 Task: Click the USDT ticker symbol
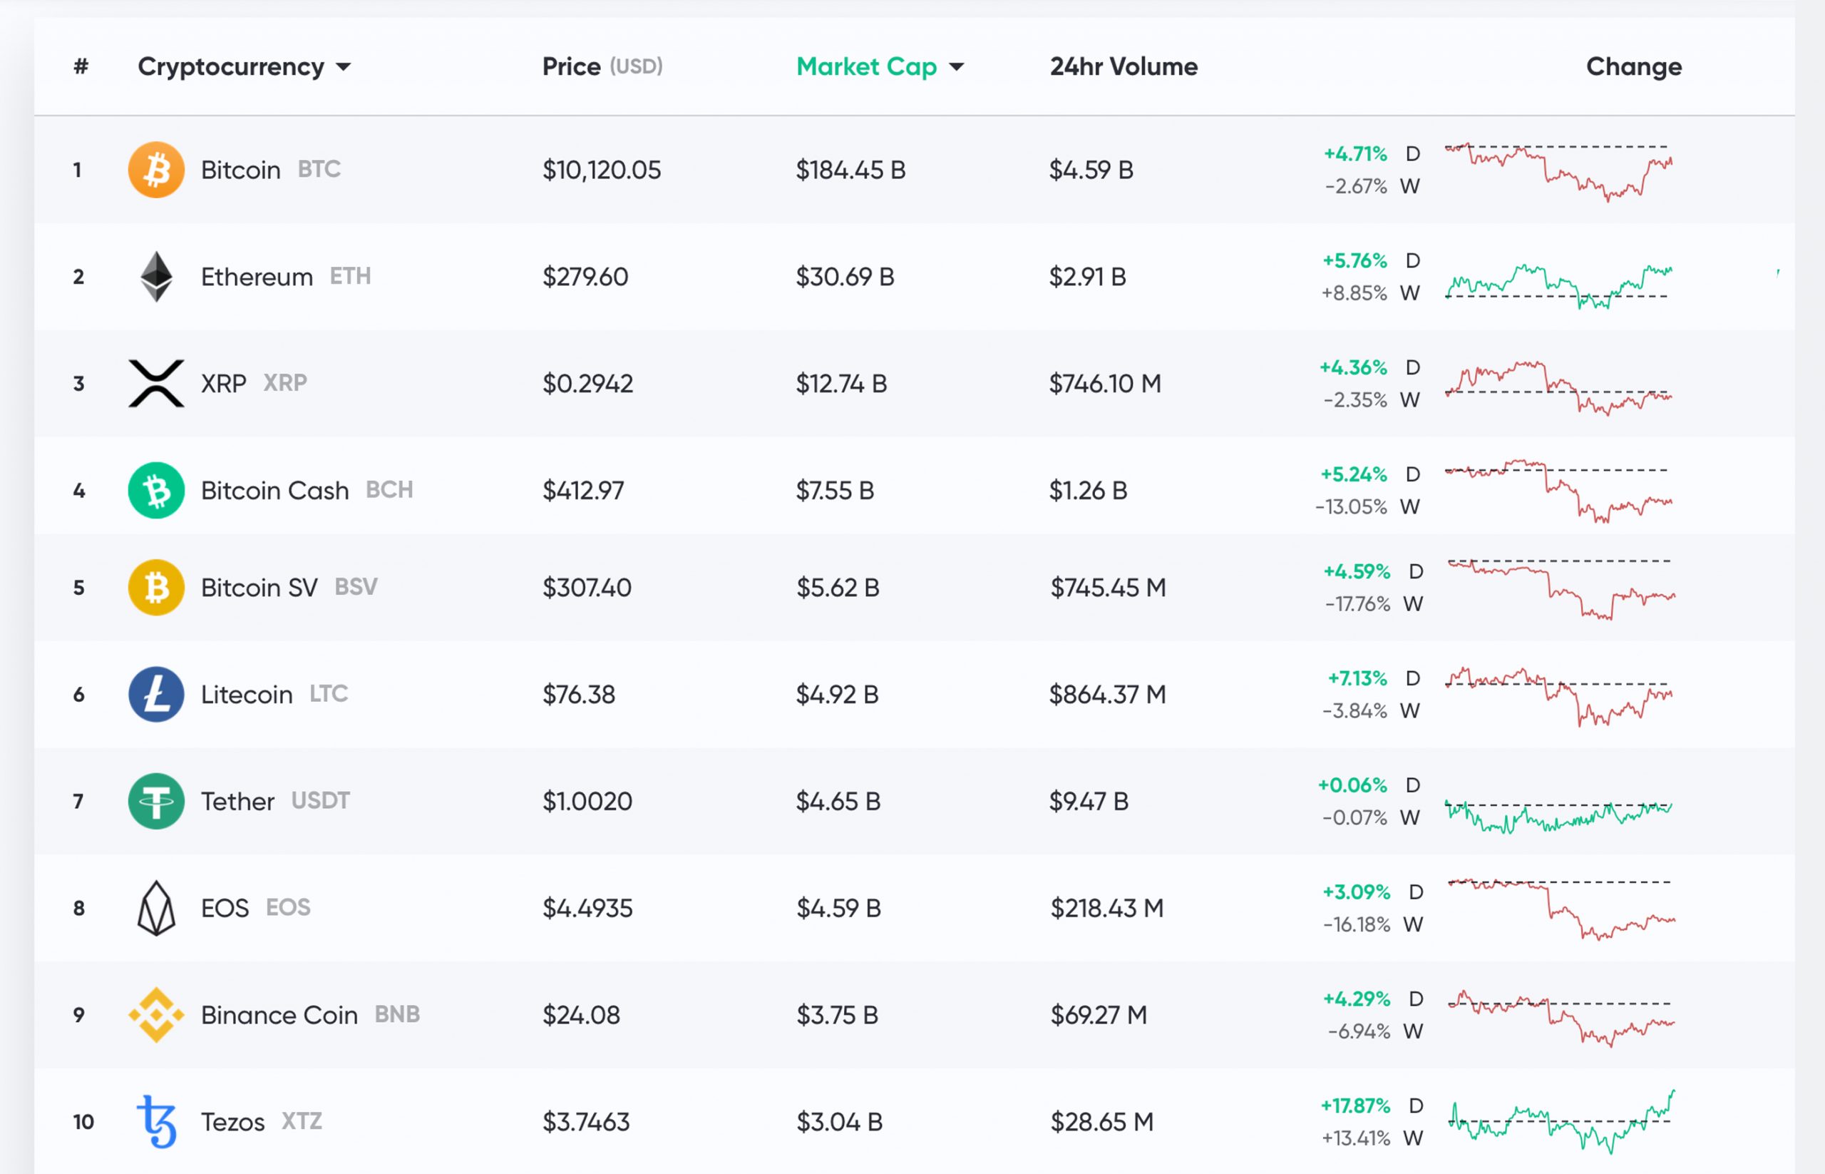coord(320,800)
